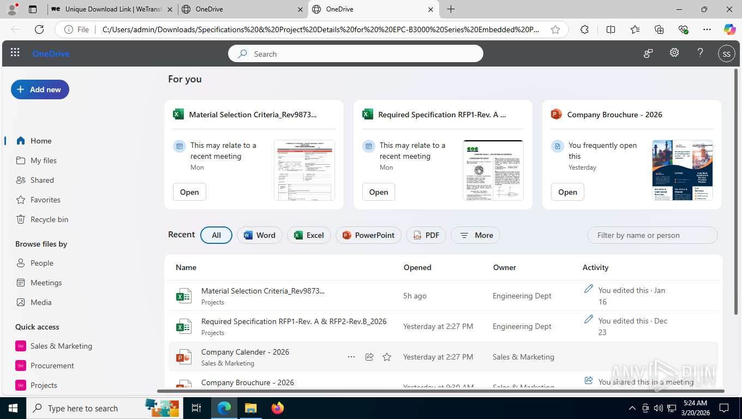Open Task View on taskbar

(196, 408)
